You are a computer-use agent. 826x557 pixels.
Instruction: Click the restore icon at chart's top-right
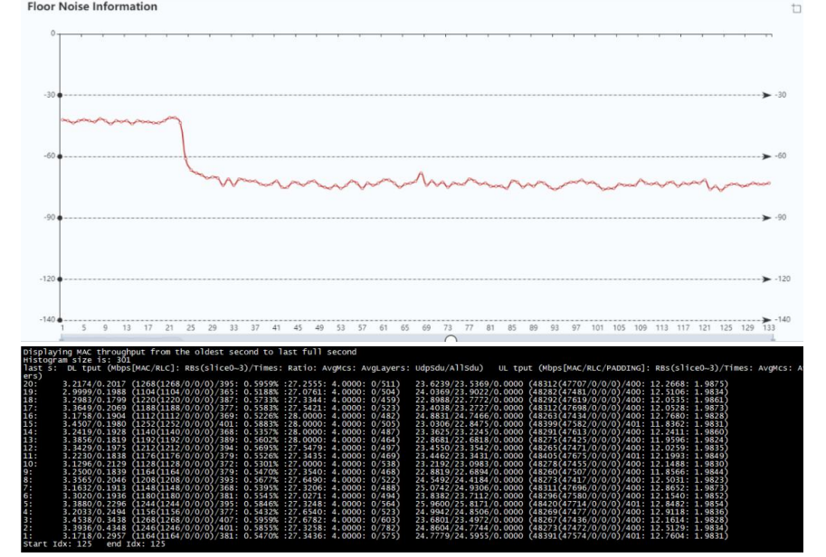[x=795, y=8]
